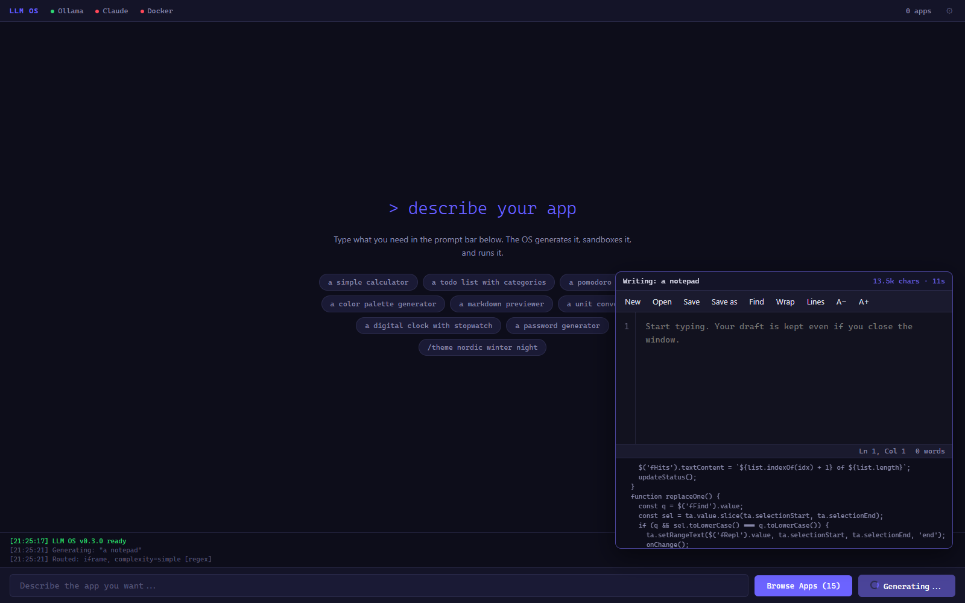Click the LLM OS logo
965x603 pixels.
pos(24,11)
